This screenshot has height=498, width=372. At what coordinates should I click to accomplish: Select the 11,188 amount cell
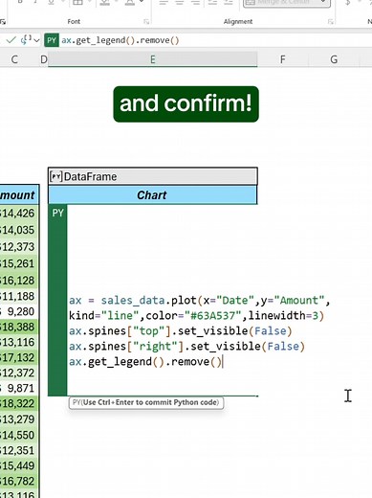tap(19, 296)
